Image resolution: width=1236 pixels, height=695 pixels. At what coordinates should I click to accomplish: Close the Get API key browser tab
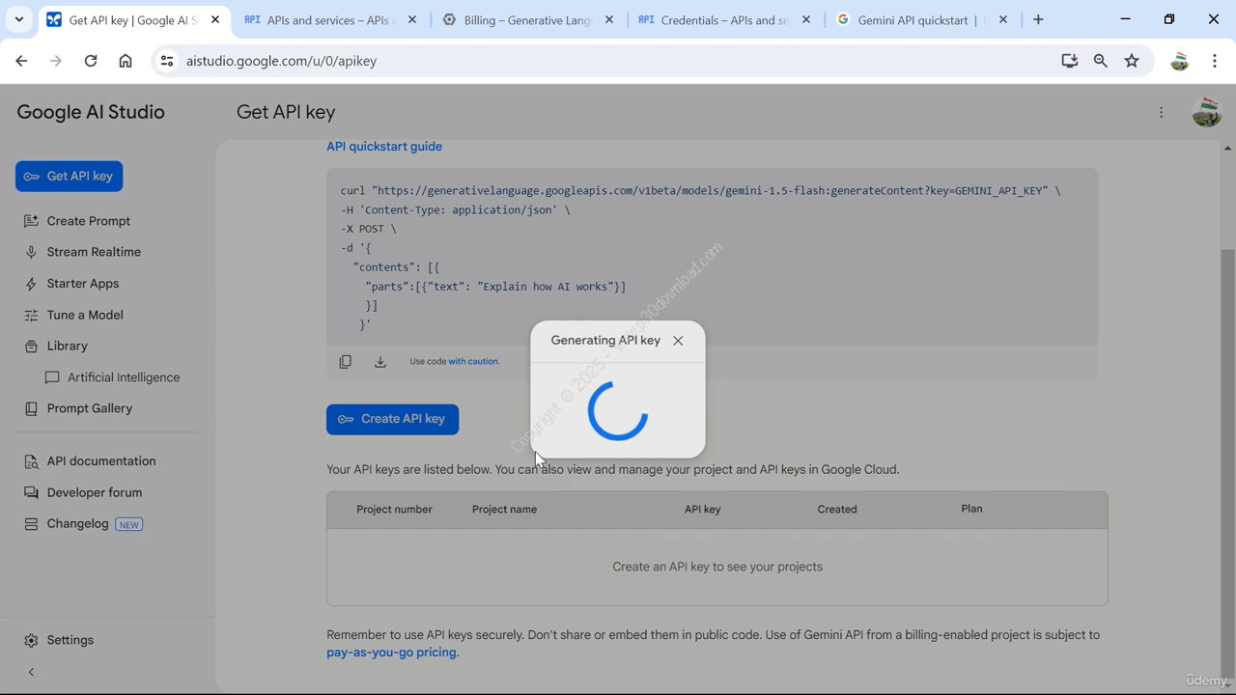[215, 20]
